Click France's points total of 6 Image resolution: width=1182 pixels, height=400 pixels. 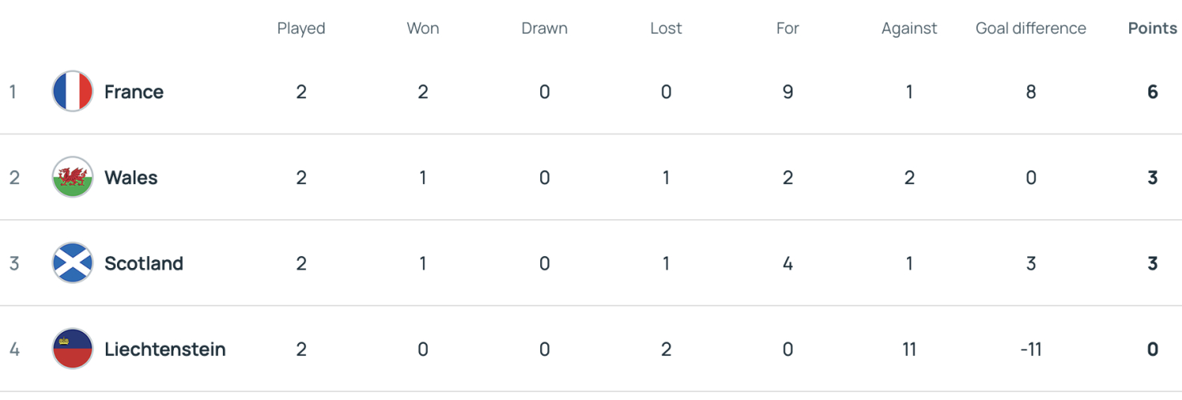(1152, 91)
